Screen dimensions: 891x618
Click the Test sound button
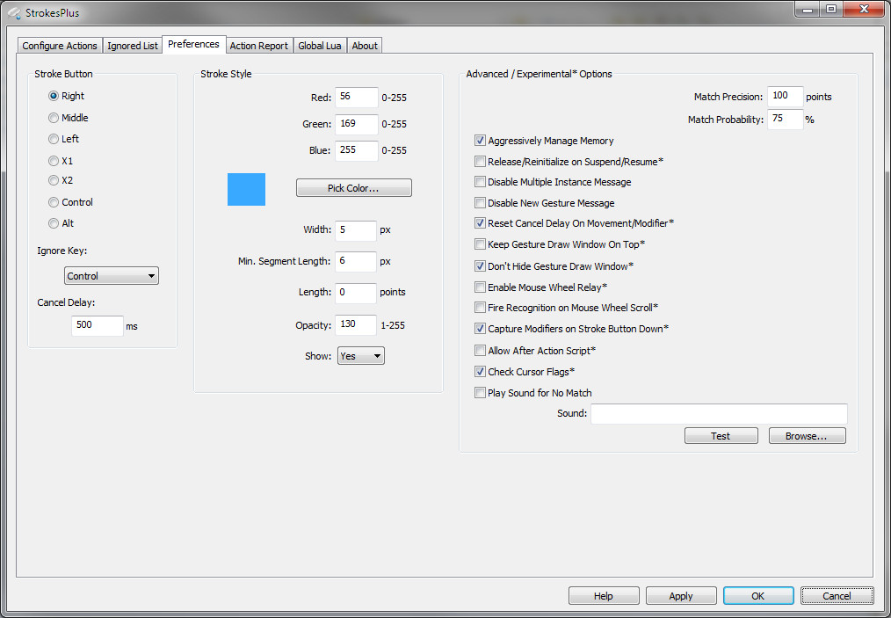click(x=721, y=436)
